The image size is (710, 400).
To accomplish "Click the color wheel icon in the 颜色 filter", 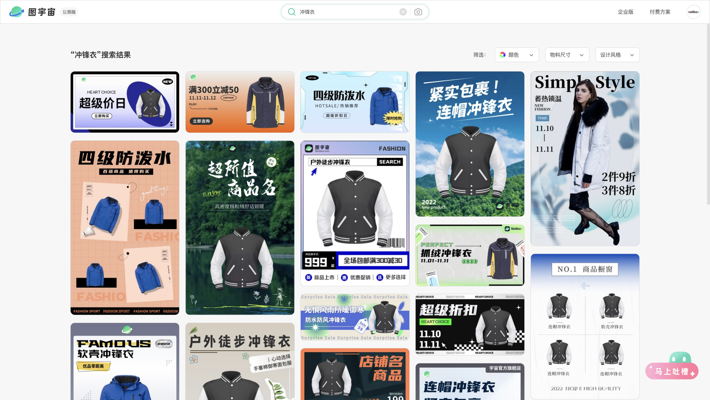I will (x=503, y=55).
